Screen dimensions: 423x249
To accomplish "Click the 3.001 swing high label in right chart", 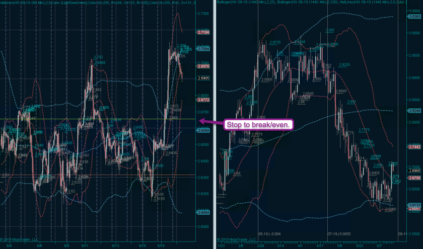I will pyautogui.click(x=330, y=30).
